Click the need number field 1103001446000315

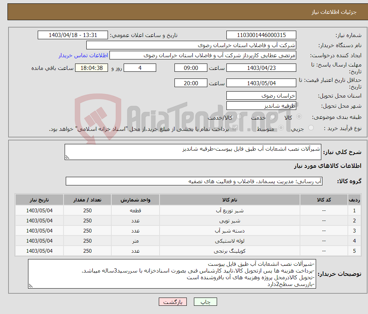click(x=261, y=35)
